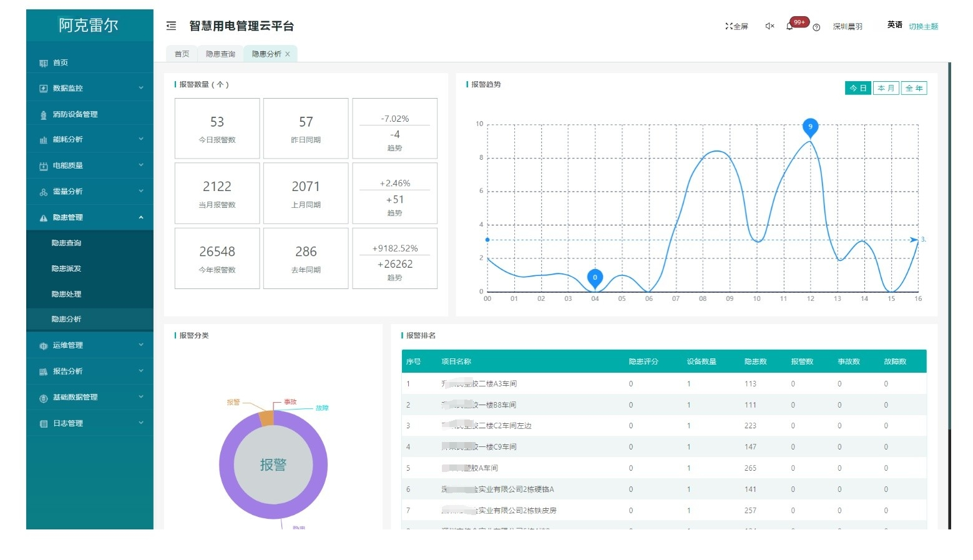Expand the 报告分析 menu chevron

[141, 371]
